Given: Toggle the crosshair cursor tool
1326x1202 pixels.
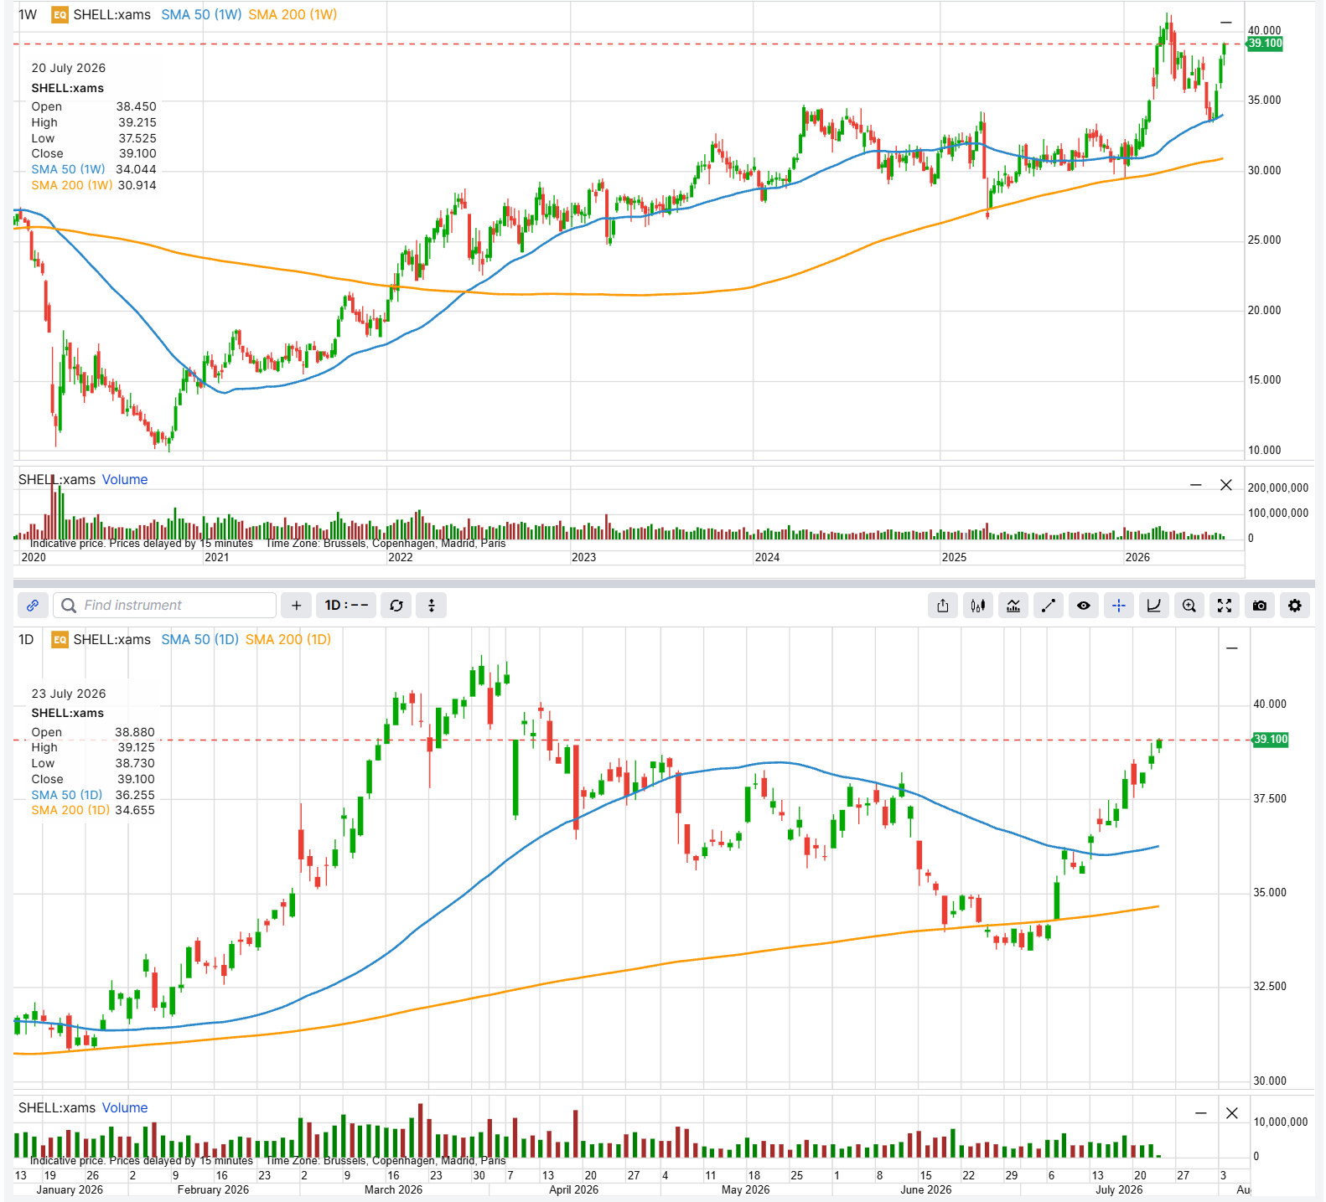Looking at the screenshot, I should tap(1119, 605).
